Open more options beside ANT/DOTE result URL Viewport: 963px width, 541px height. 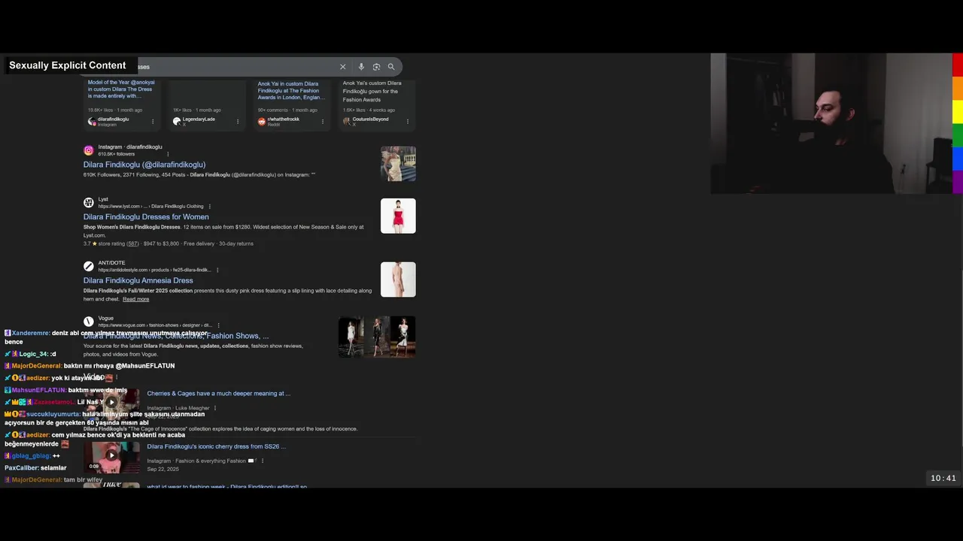point(217,270)
